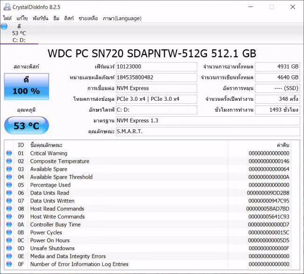The height and width of the screenshot is (274, 304).
Task: Select the C: D: disk tab
Action: click(19, 33)
